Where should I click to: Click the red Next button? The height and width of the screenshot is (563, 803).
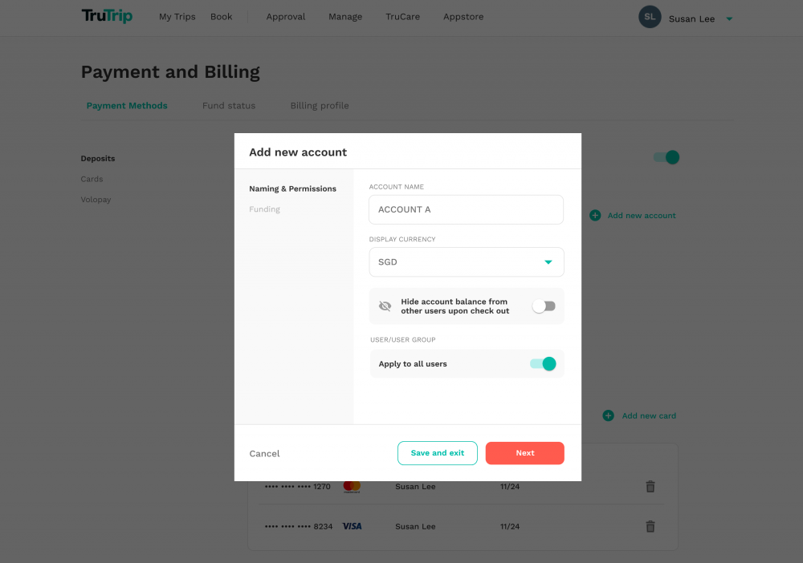[x=525, y=453]
